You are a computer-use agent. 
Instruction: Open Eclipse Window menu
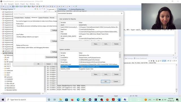click(x=32, y=4)
